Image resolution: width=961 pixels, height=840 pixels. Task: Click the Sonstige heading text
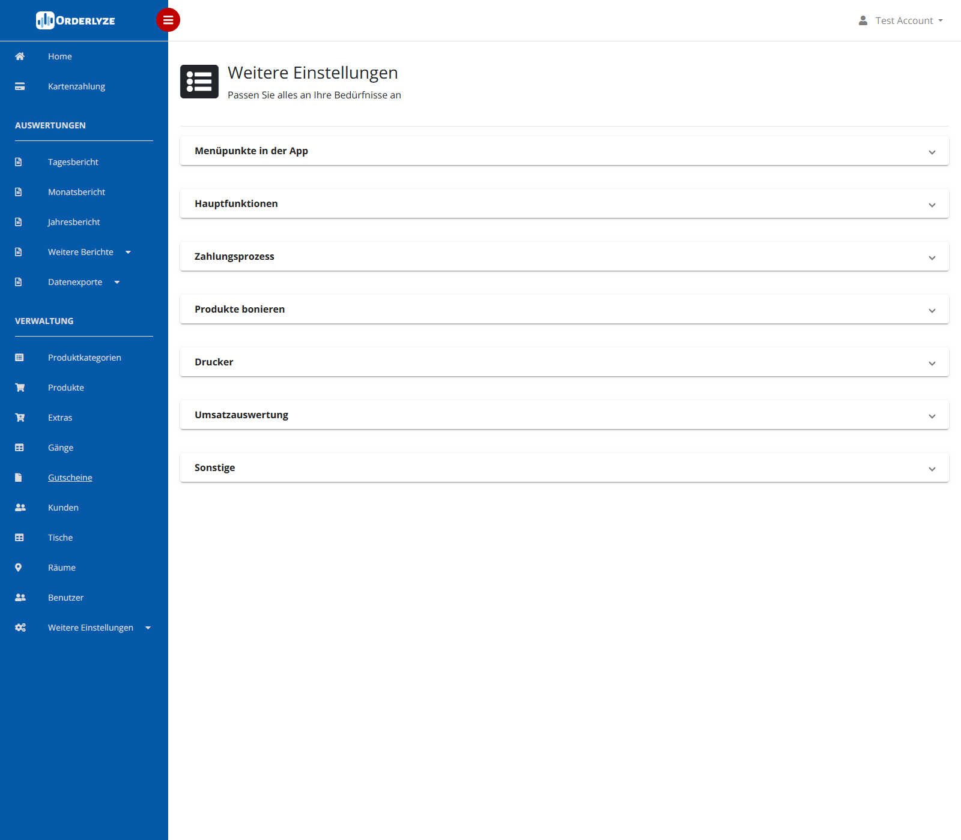(x=214, y=467)
